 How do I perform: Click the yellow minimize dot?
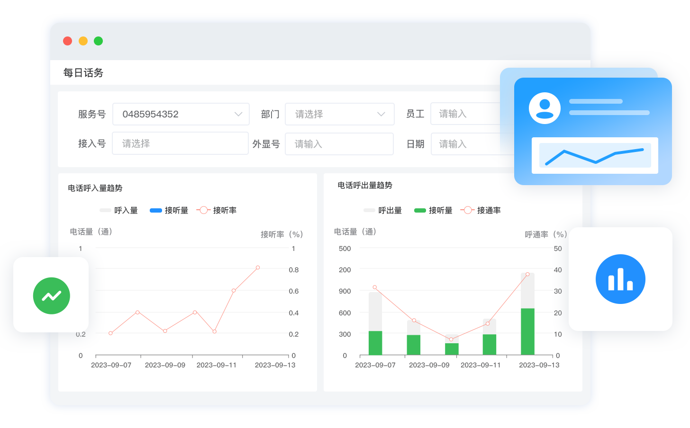tap(83, 41)
